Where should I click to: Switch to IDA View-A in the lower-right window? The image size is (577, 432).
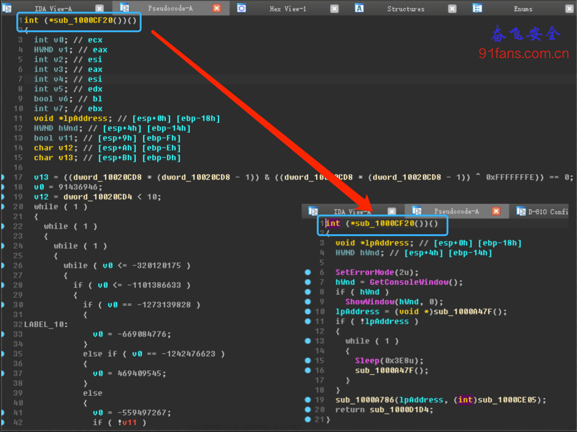pyautogui.click(x=352, y=211)
